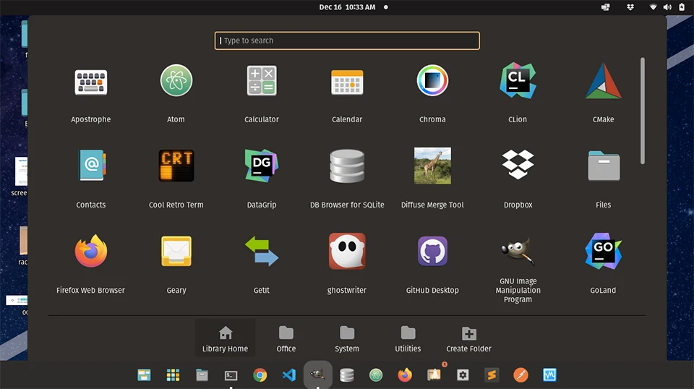The height and width of the screenshot is (389, 694).
Task: Focus the Type to search field
Action: [347, 40]
